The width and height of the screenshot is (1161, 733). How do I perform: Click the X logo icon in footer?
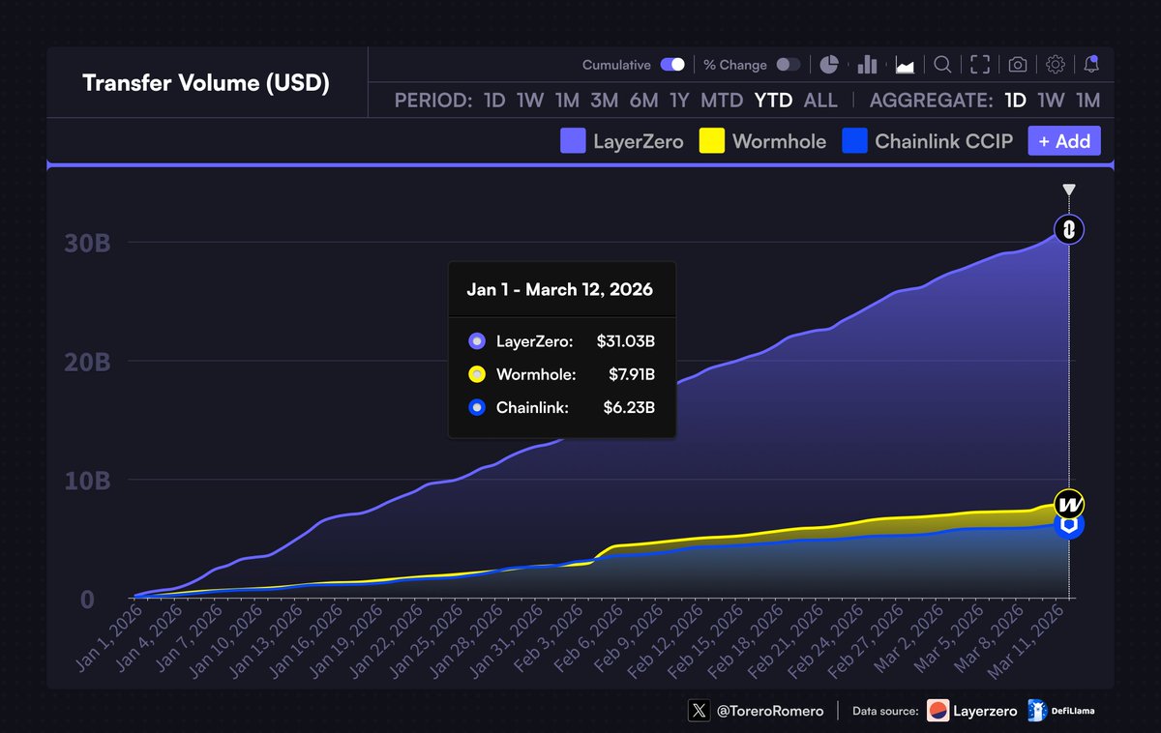pos(700,711)
